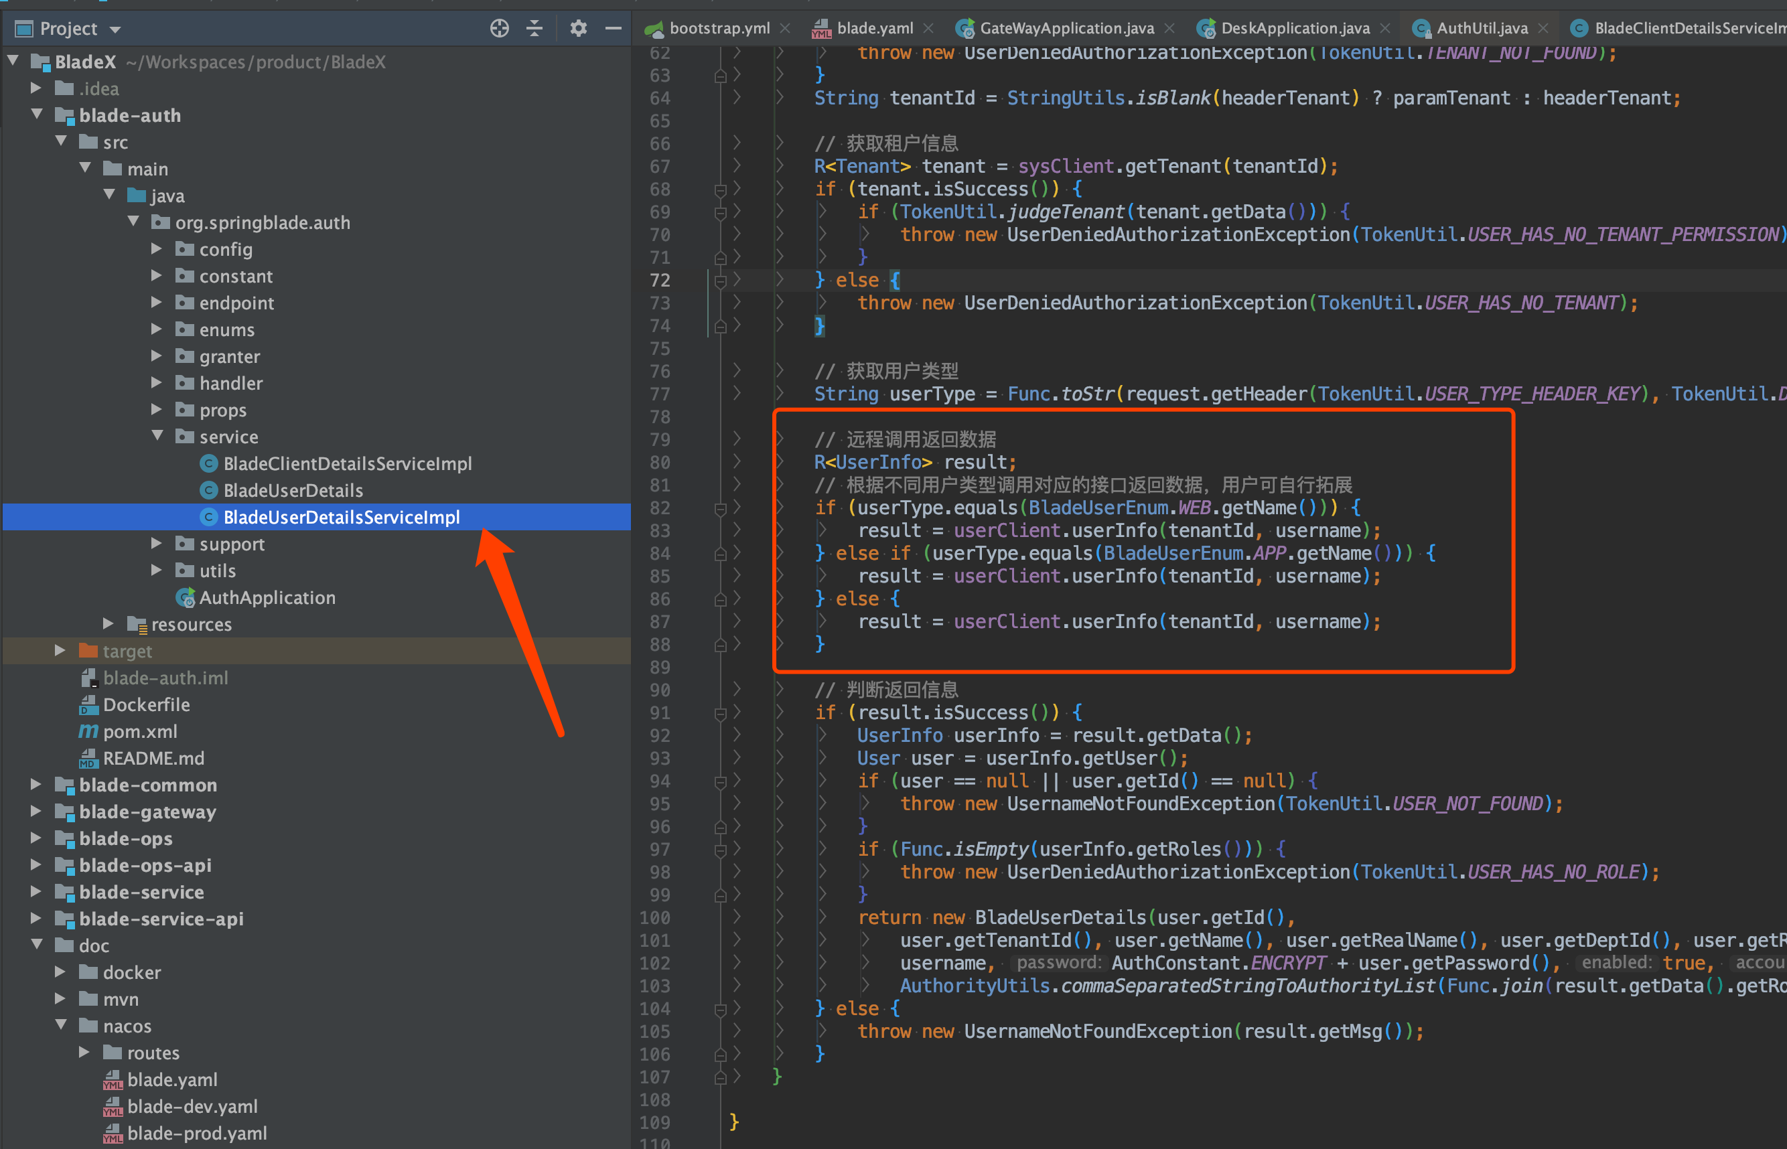Close the AuthUtil.java tab
The height and width of the screenshot is (1149, 1787).
tap(1544, 28)
